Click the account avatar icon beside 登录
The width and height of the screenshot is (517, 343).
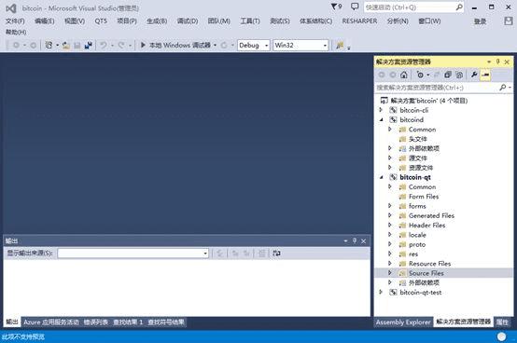pyautogui.click(x=509, y=21)
